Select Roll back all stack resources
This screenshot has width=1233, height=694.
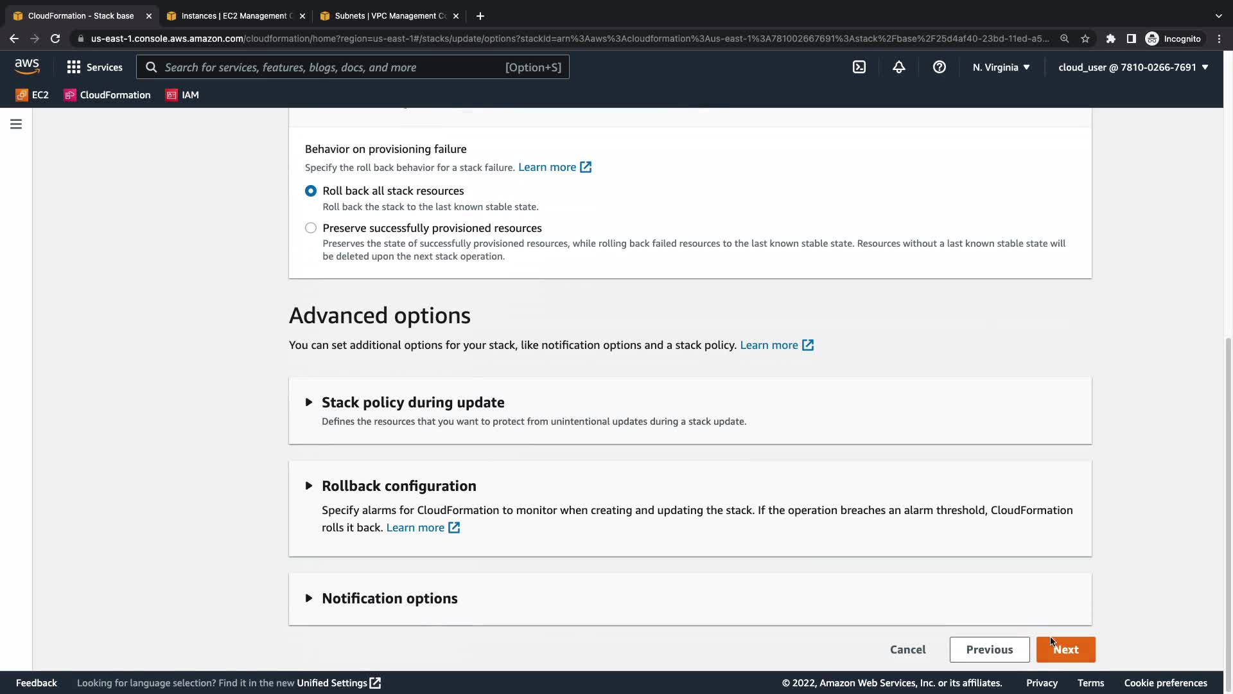[311, 191]
